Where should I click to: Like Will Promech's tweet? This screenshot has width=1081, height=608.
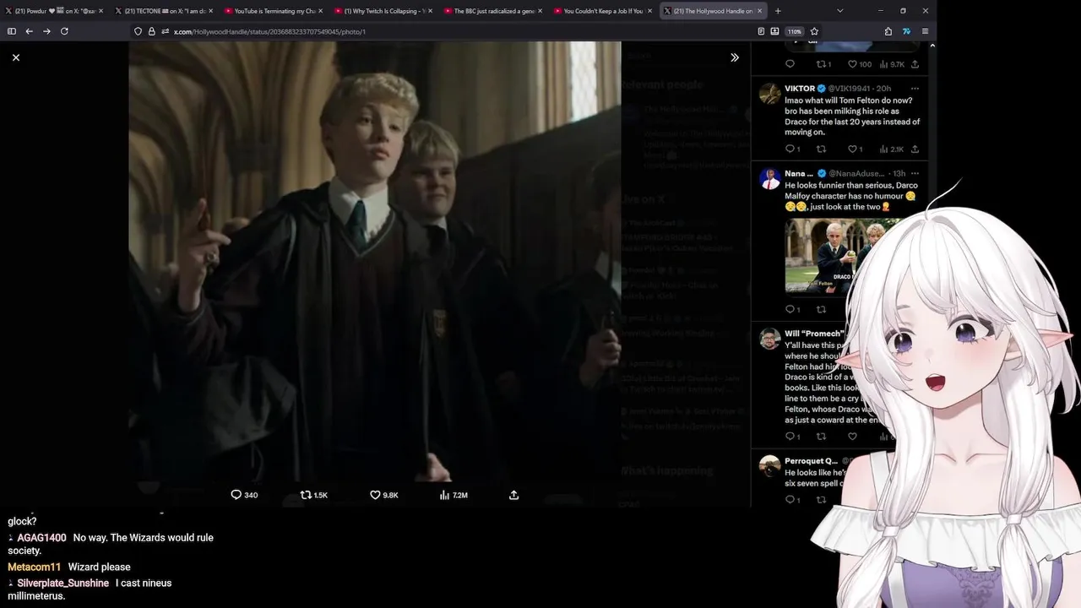pos(852,437)
